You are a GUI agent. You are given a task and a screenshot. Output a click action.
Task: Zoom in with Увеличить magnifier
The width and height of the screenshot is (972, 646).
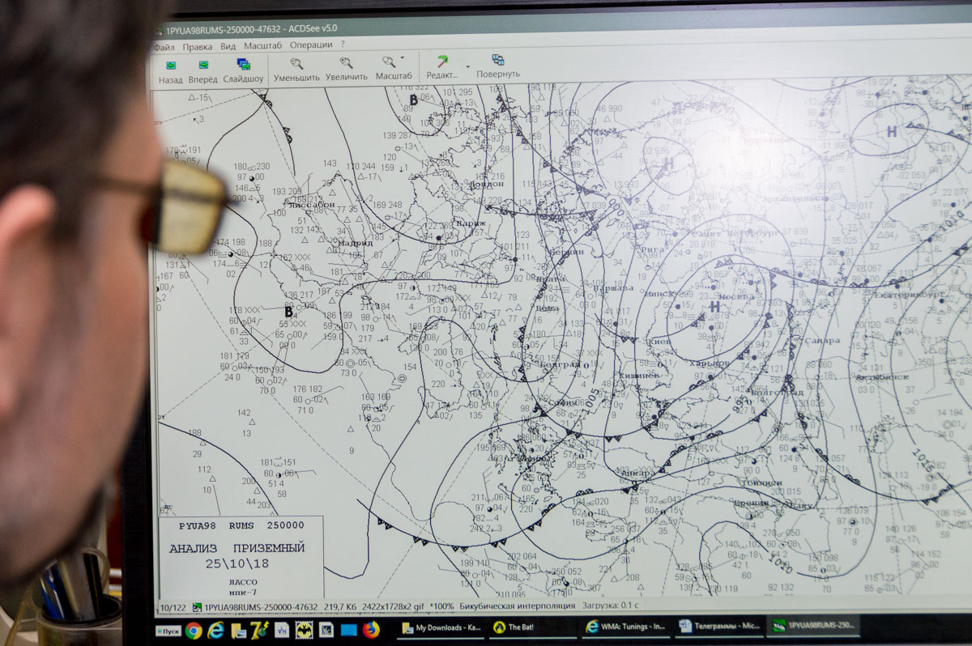(x=346, y=62)
